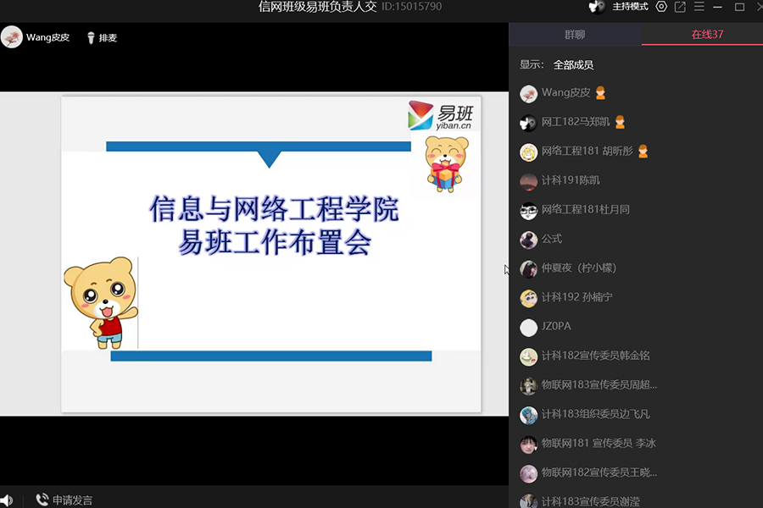Open the 主持模式 mode selector
The height and width of the screenshot is (508, 763).
[630, 7]
